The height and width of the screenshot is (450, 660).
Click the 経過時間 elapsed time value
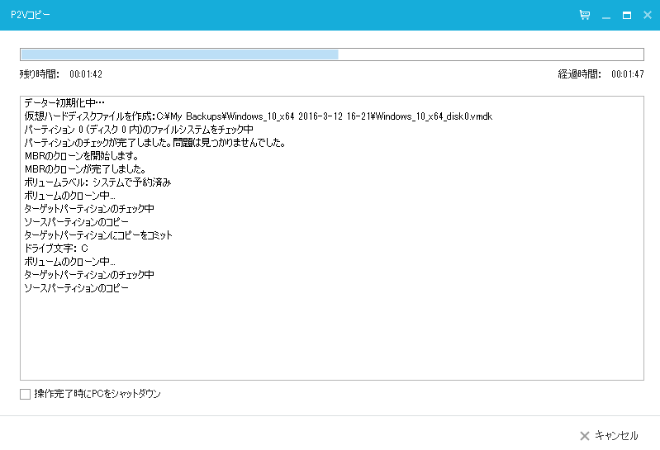(627, 74)
